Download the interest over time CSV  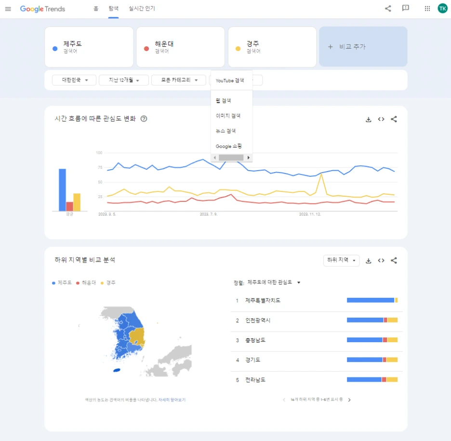[369, 119]
